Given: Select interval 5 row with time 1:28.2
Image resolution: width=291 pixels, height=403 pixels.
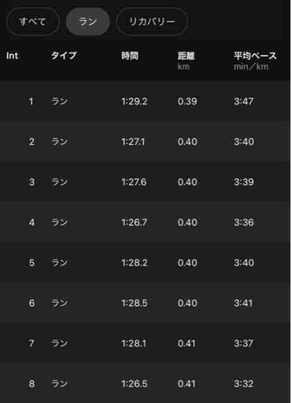Looking at the screenshot, I should [145, 262].
